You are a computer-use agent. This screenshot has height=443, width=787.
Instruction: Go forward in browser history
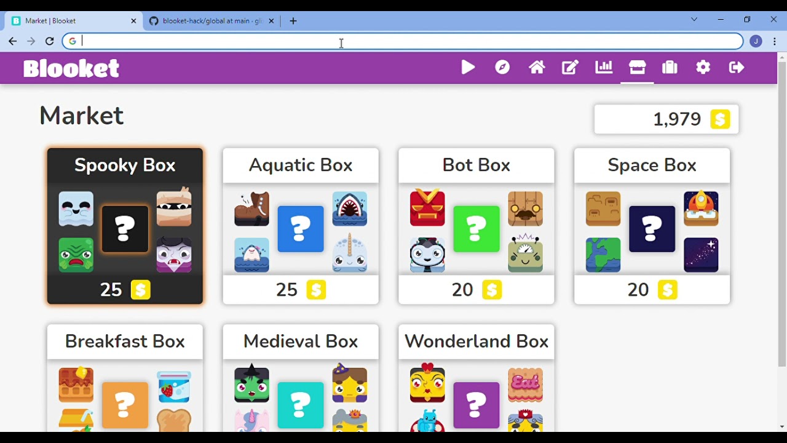[31, 41]
